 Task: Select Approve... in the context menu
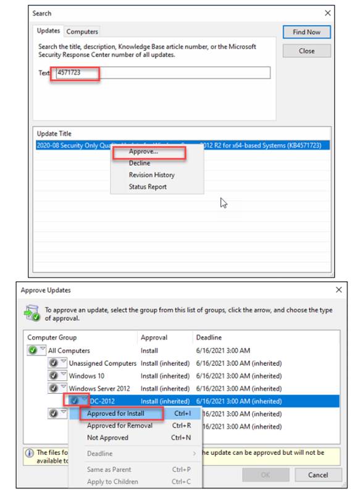[x=143, y=151]
